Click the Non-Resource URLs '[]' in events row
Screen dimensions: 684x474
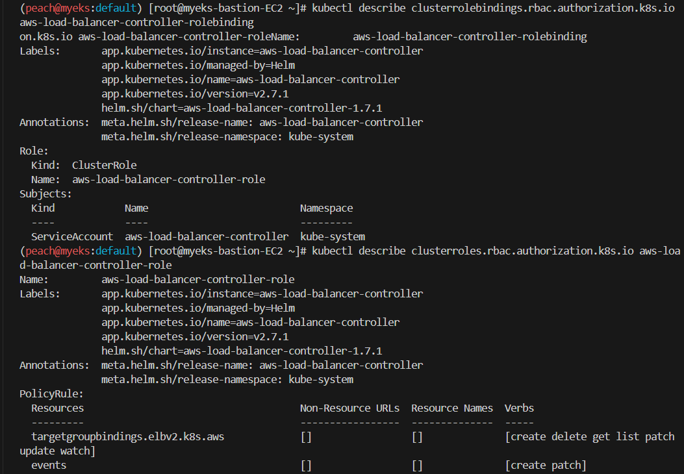pos(306,466)
